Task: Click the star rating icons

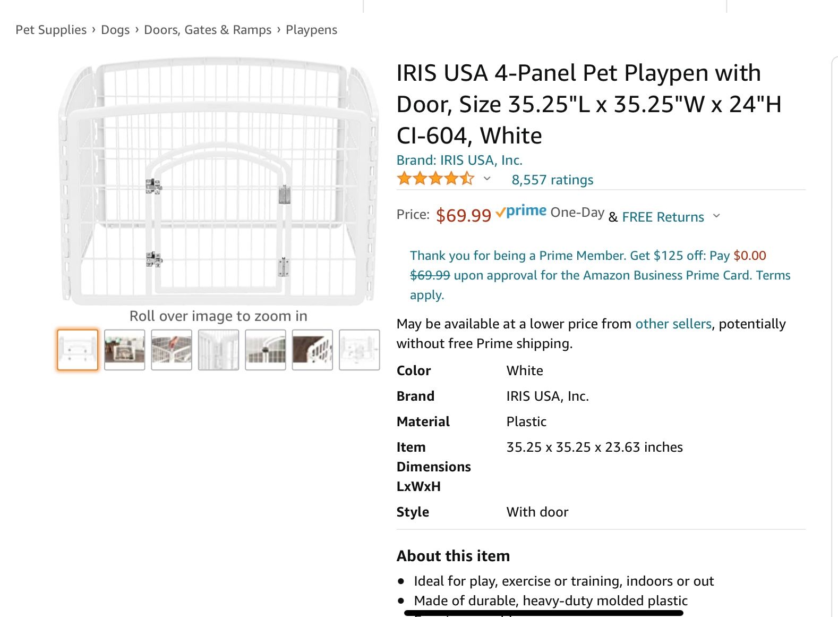Action: click(x=435, y=179)
